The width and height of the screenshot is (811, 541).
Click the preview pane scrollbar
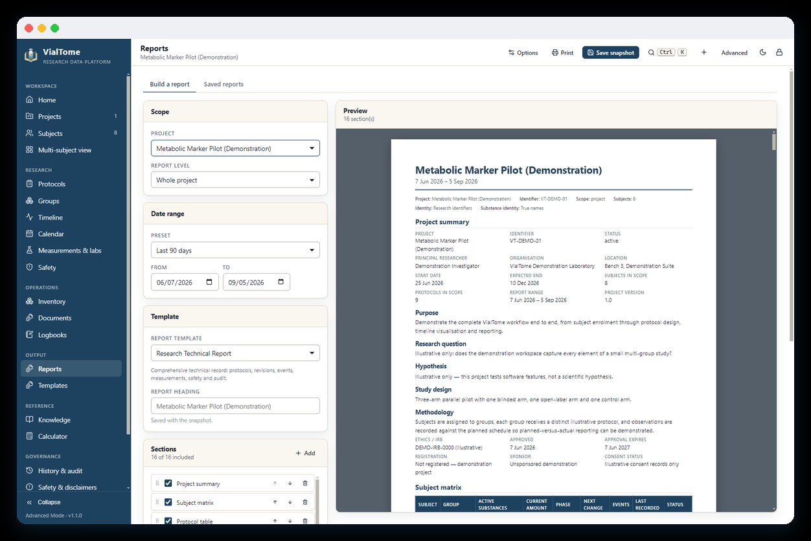coord(773,142)
